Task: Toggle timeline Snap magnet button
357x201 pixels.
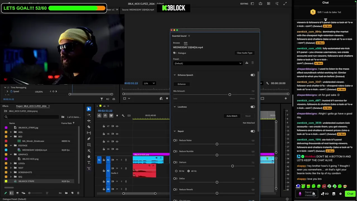Action: 105,116
